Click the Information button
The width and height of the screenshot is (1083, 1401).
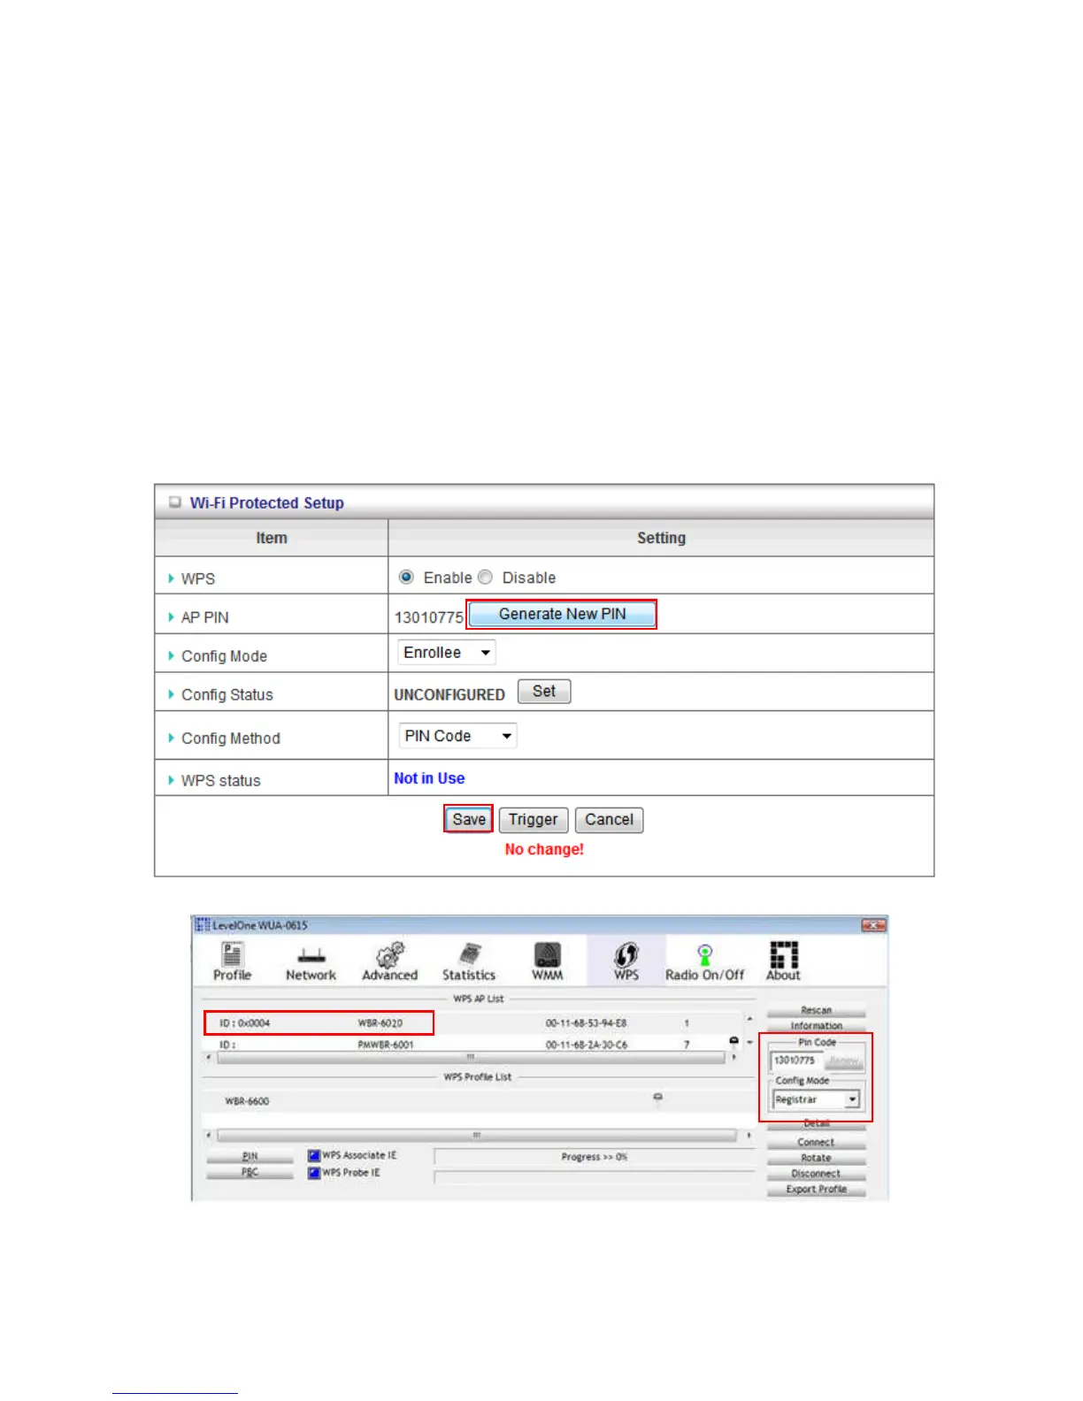816,1026
